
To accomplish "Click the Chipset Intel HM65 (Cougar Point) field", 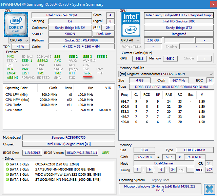I will click(x=68, y=144).
